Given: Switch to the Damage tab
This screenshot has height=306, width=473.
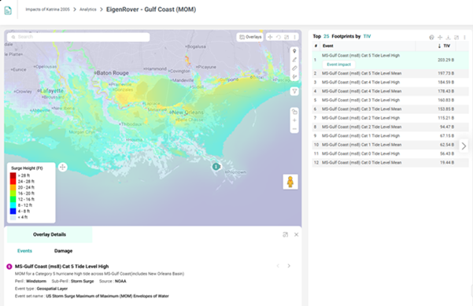Looking at the screenshot, I should pyautogui.click(x=63, y=251).
